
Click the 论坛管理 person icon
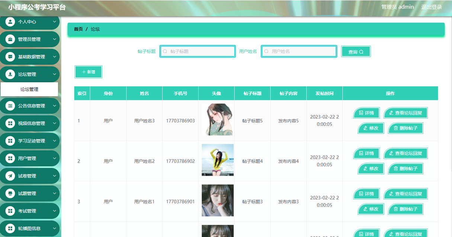coord(10,74)
